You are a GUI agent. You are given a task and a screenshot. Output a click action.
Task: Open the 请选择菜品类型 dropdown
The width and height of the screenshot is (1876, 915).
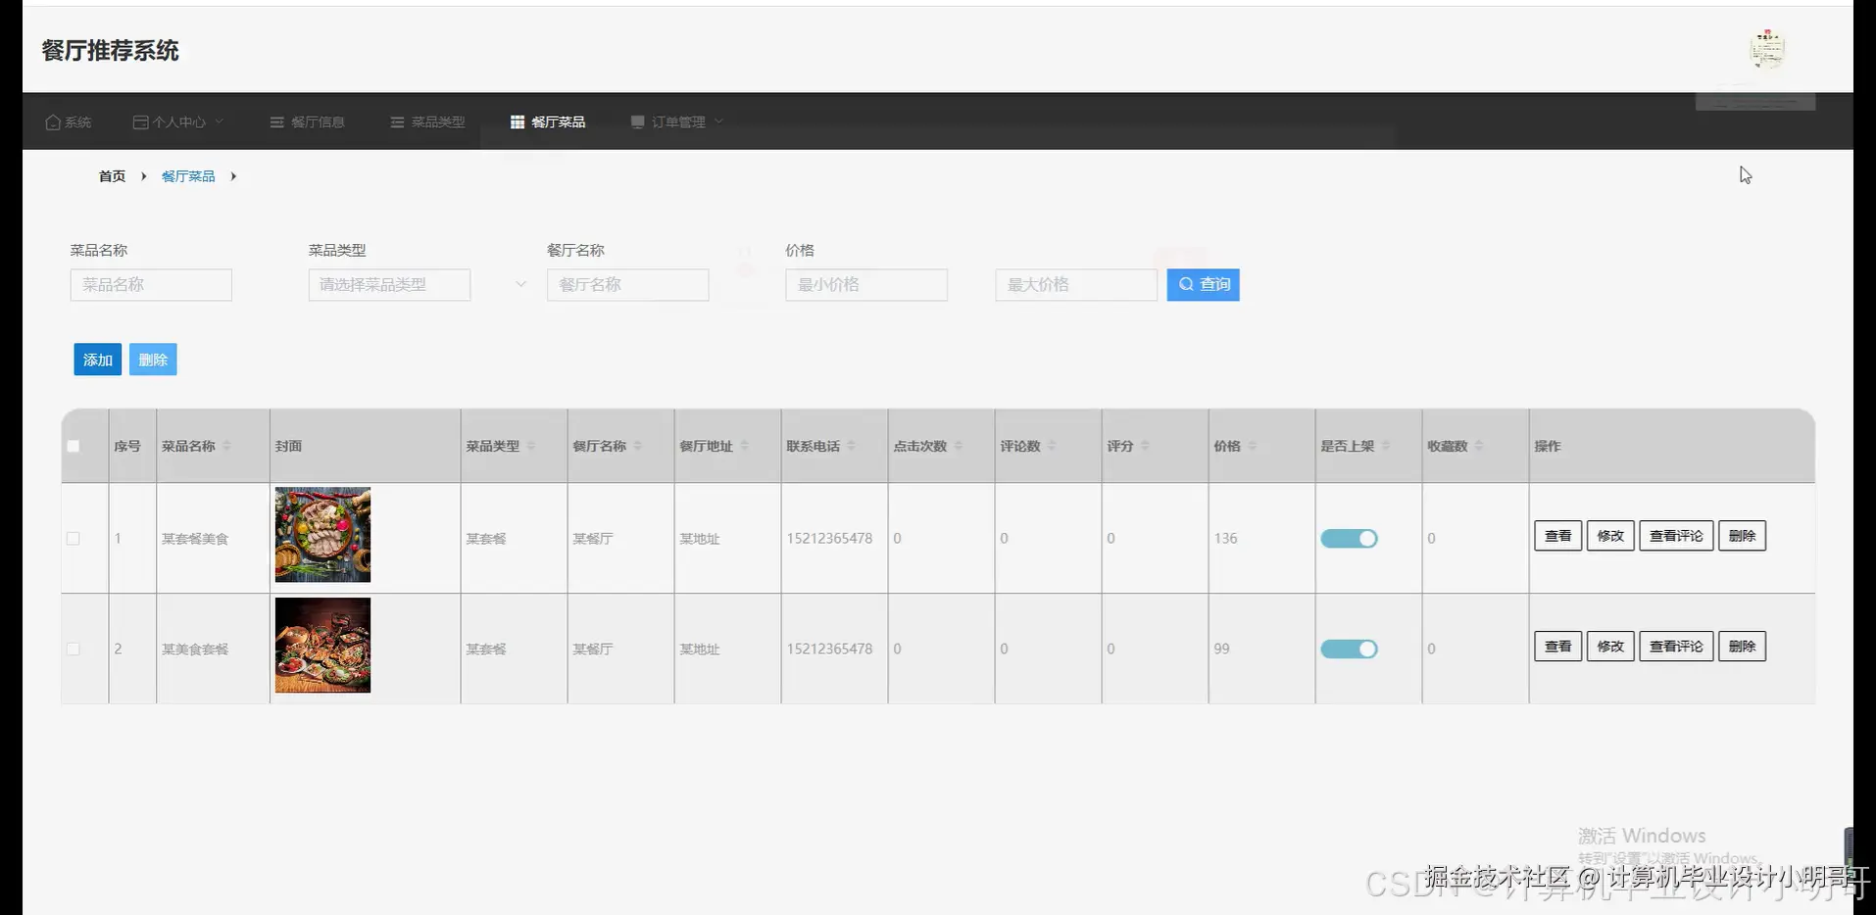point(389,285)
